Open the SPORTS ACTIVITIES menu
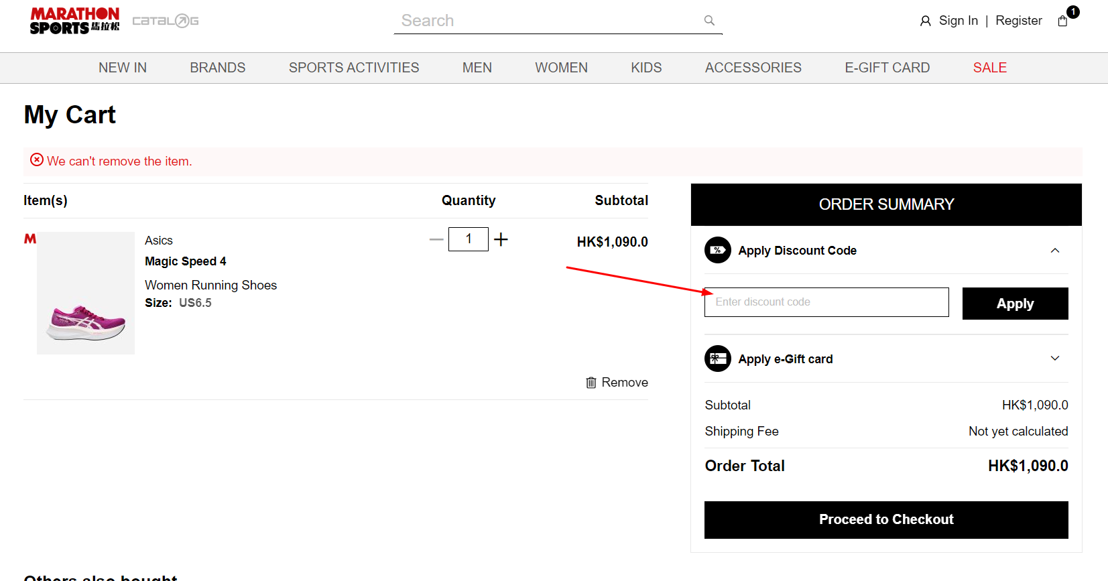This screenshot has height=581, width=1108. tap(354, 68)
